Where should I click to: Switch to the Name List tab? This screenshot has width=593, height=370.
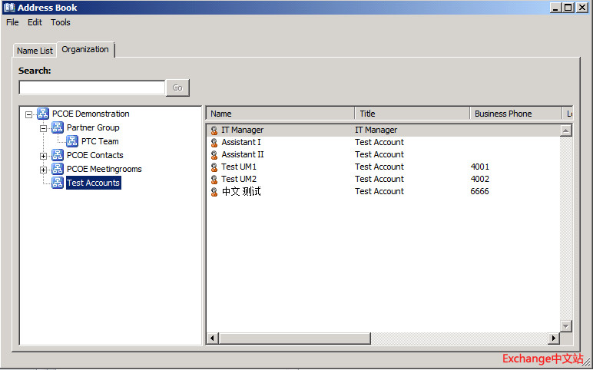35,51
